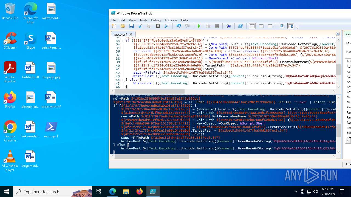Show the script pane on the right

[x=261, y=26]
